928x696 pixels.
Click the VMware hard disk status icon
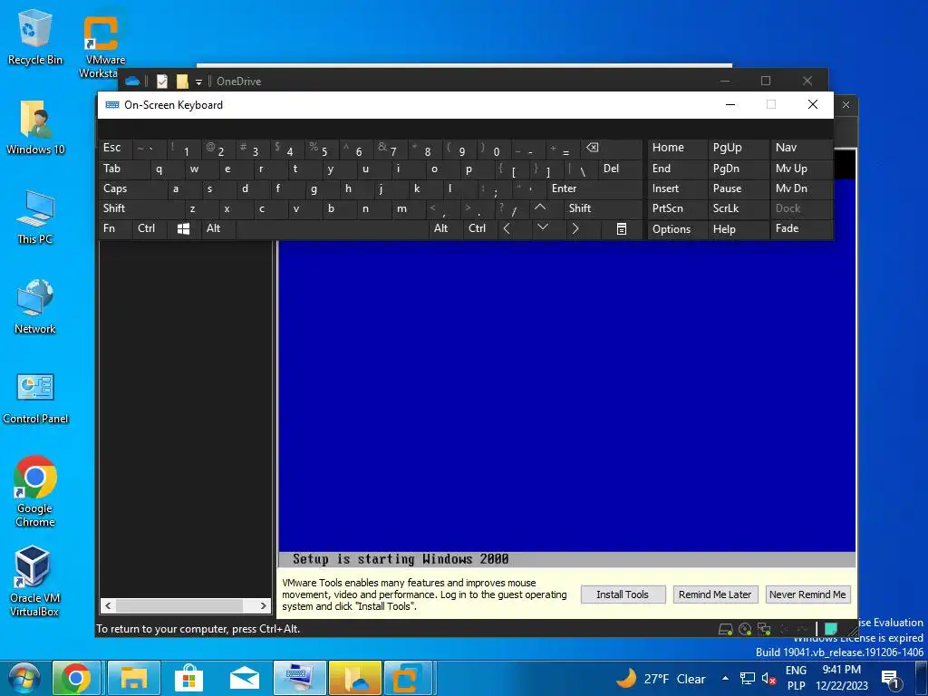726,629
